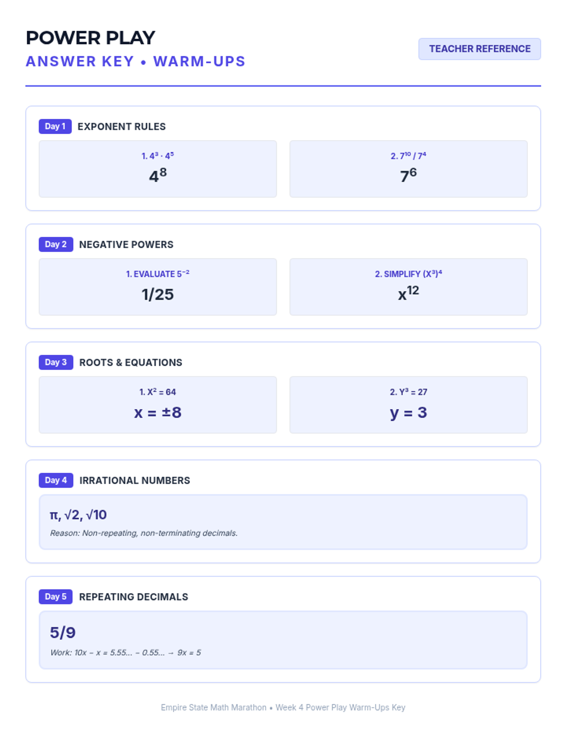Click the Day 3 badge

pyautogui.click(x=56, y=362)
